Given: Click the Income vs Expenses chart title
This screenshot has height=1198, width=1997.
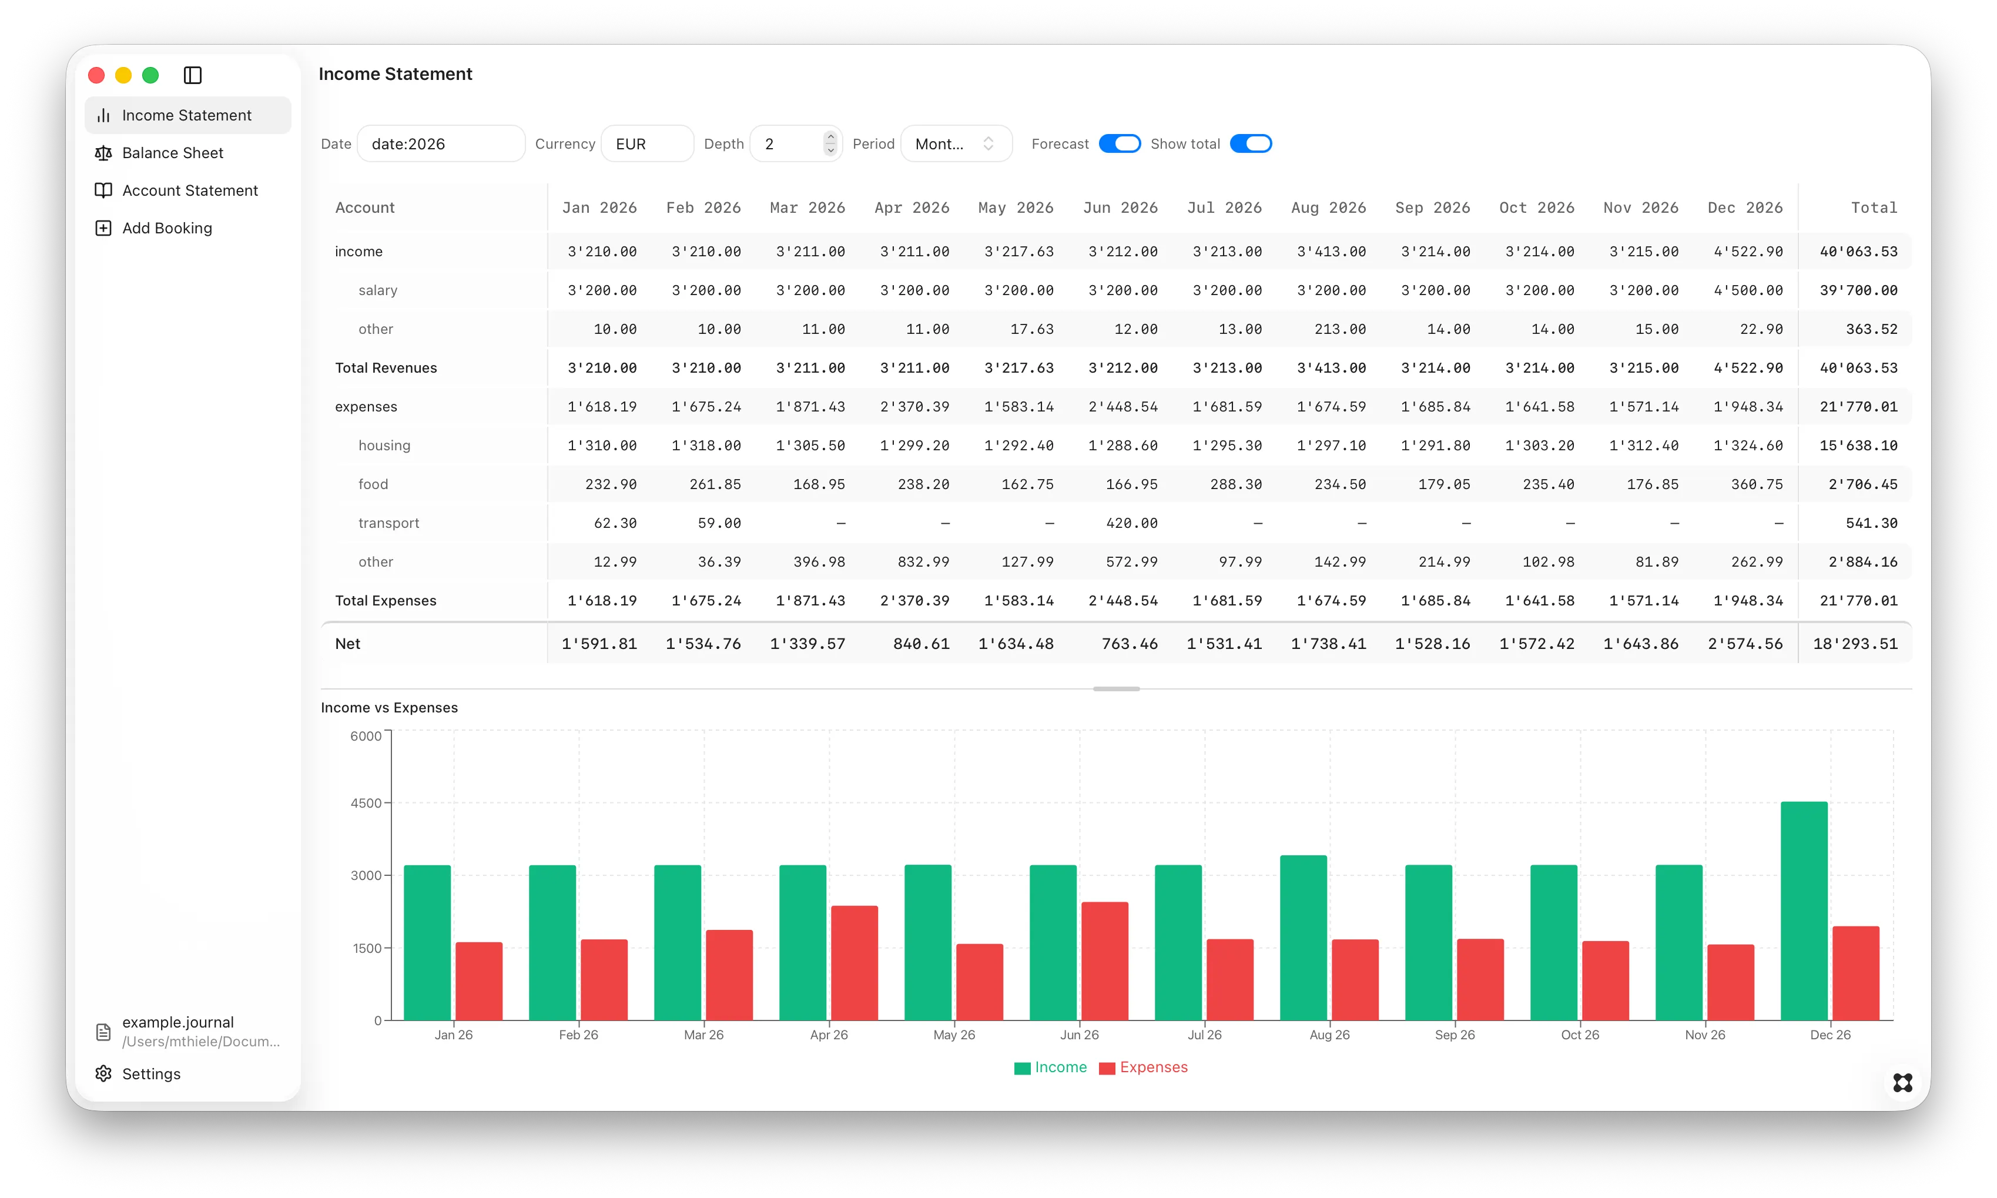Looking at the screenshot, I should tap(389, 707).
